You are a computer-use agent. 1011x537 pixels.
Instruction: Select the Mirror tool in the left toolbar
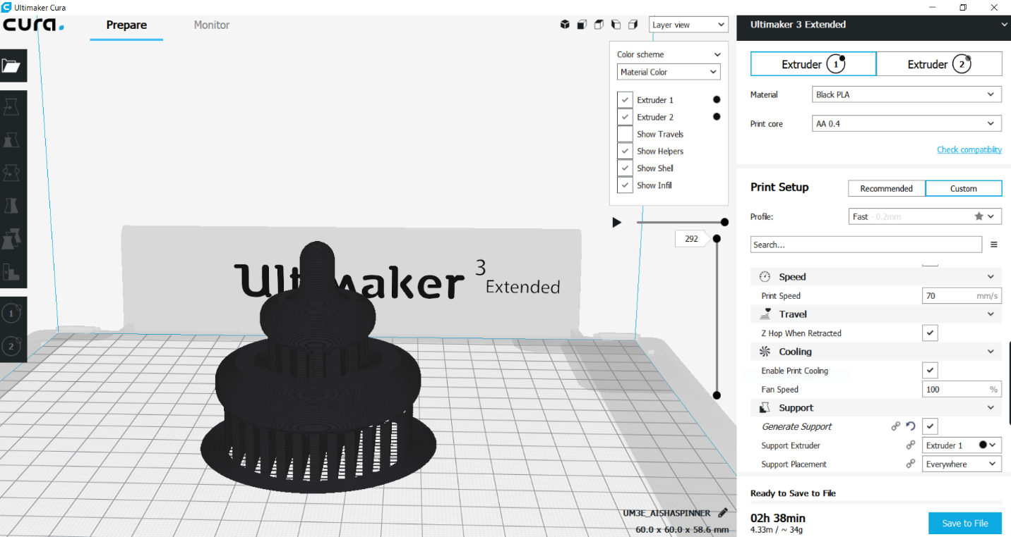11,205
